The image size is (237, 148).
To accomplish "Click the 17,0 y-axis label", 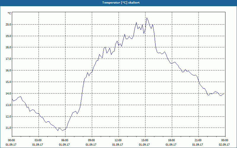I will point(9,59).
